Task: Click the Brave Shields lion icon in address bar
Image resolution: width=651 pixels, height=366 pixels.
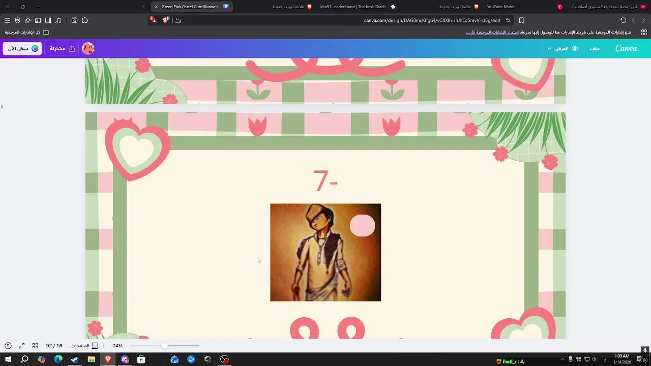Action: point(165,20)
